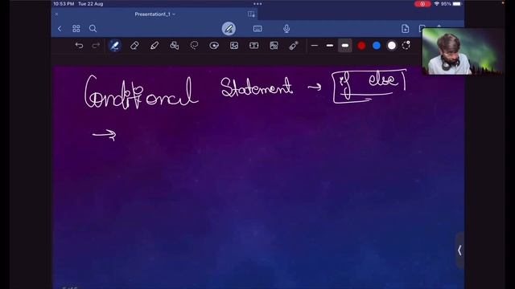
Task: Pick the white pen color
Action: pos(392,46)
